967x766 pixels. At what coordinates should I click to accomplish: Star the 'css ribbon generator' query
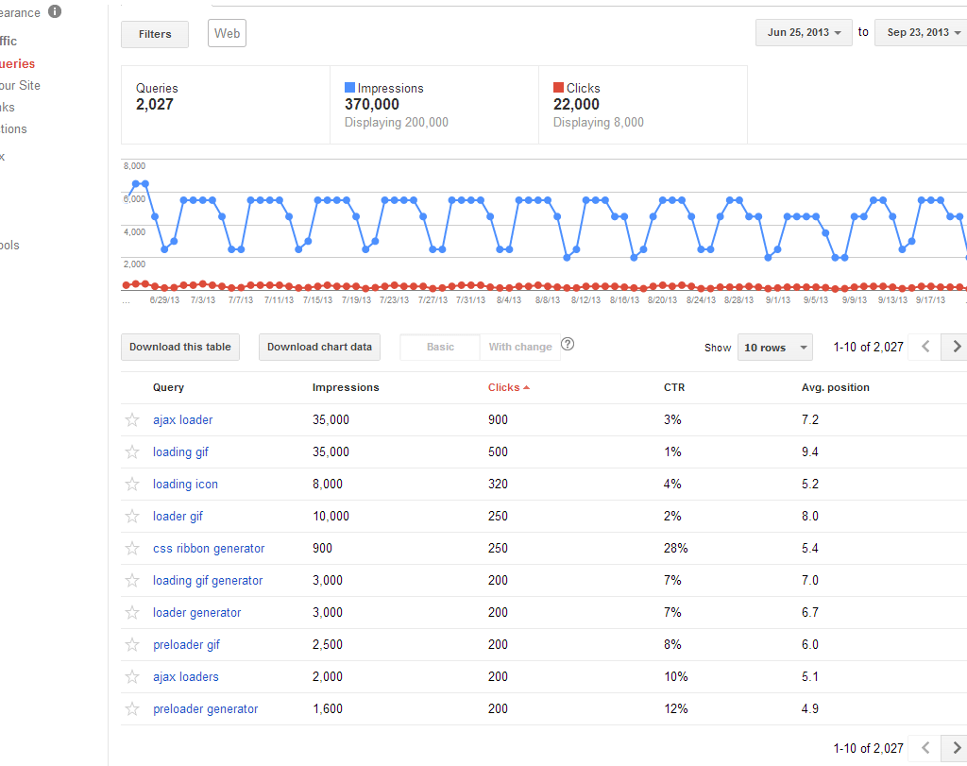[132, 549]
